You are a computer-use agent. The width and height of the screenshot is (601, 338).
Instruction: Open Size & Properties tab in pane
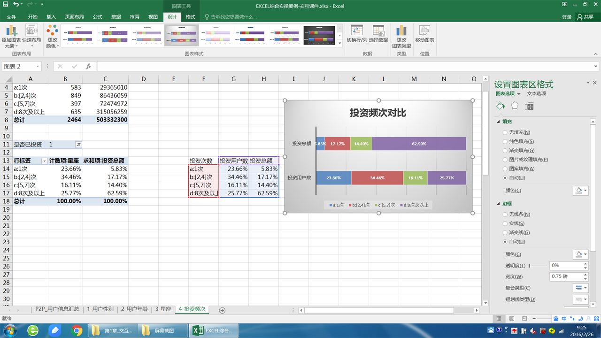pyautogui.click(x=530, y=106)
